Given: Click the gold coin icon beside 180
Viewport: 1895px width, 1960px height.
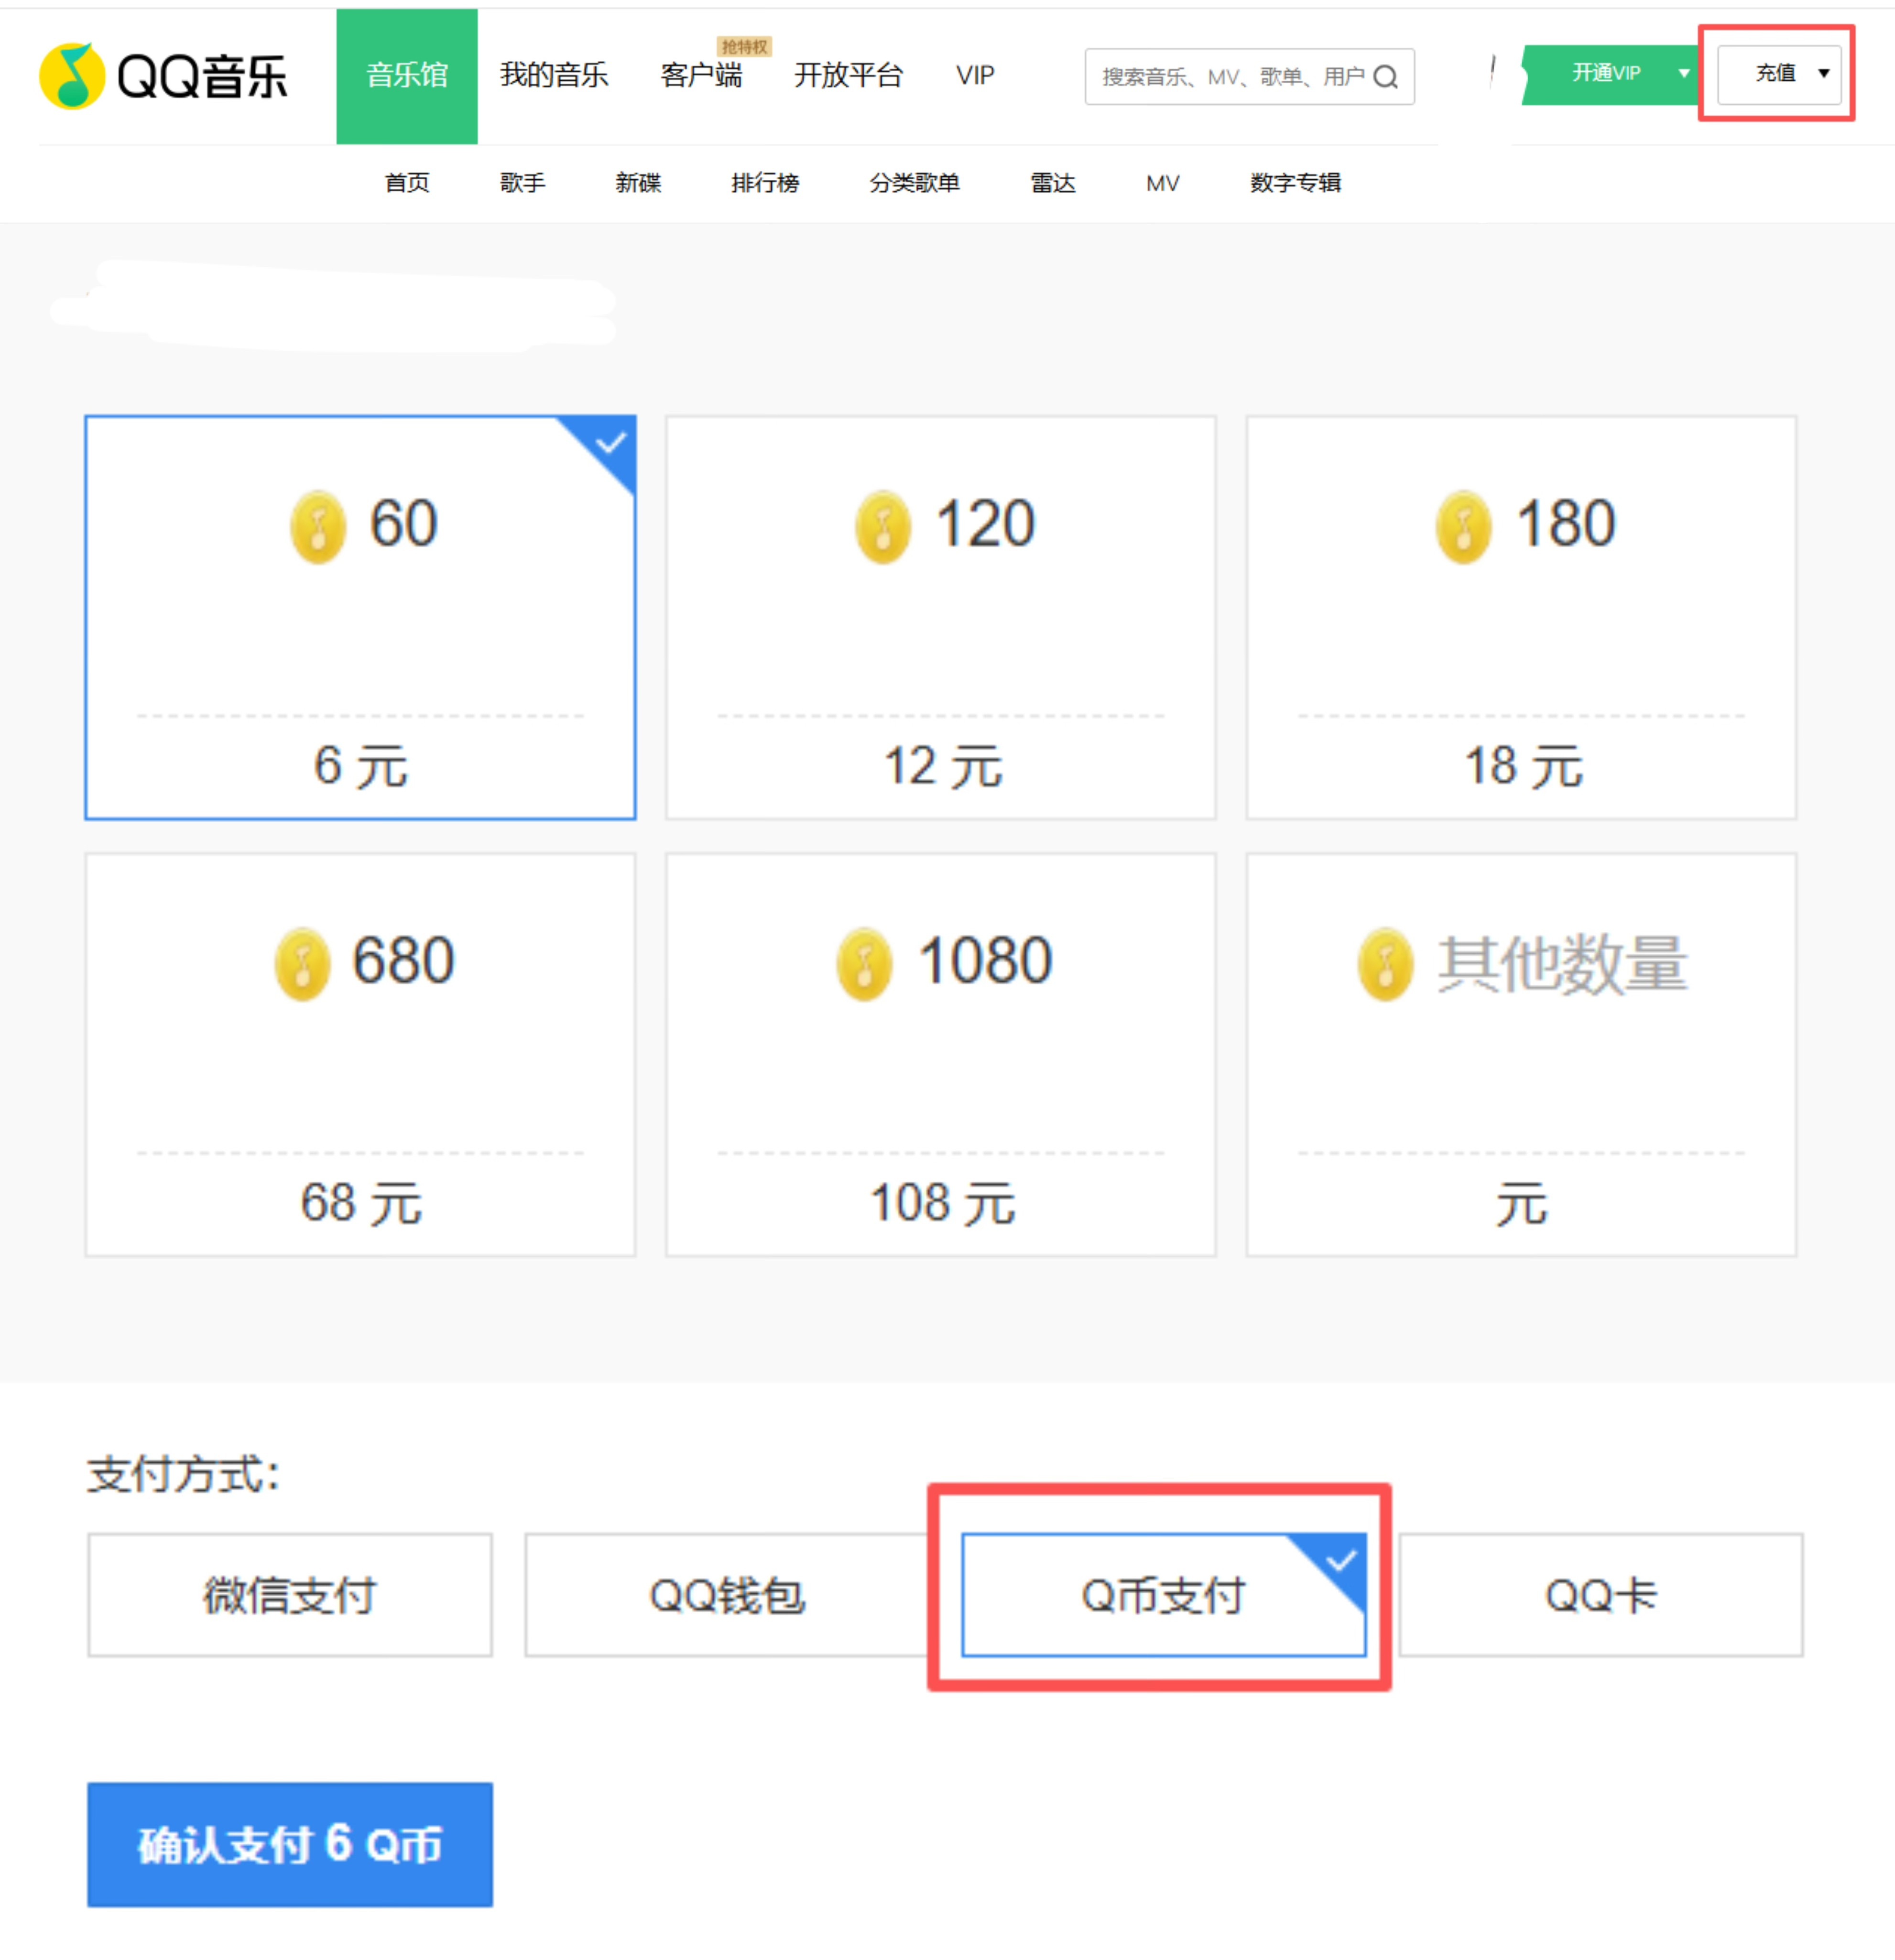Looking at the screenshot, I should click(1463, 526).
